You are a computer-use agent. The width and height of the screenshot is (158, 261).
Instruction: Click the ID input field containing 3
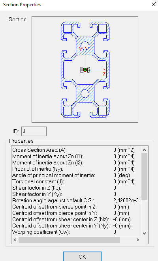point(34,131)
